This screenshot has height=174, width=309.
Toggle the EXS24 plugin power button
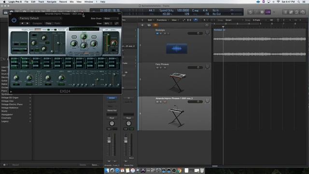(14, 20)
